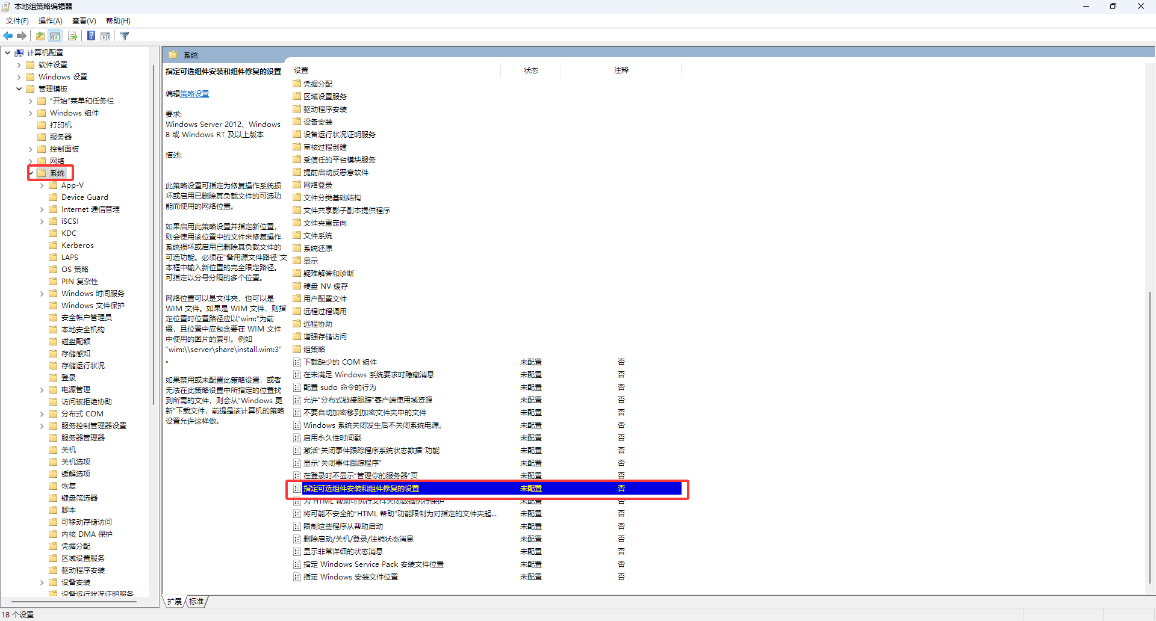Click the blue Back arrow in the toolbar

[8, 36]
